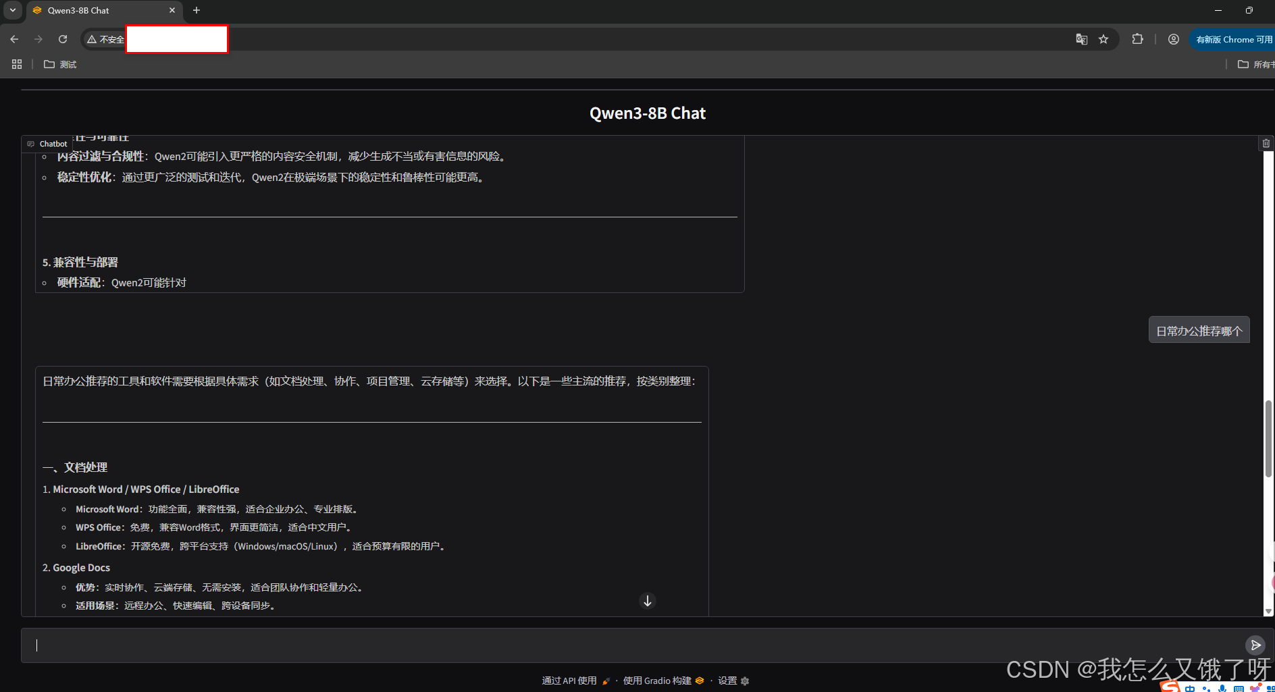Screen dimensions: 1275x692
Task: Click the browser forward arrow
Action: (x=38, y=39)
